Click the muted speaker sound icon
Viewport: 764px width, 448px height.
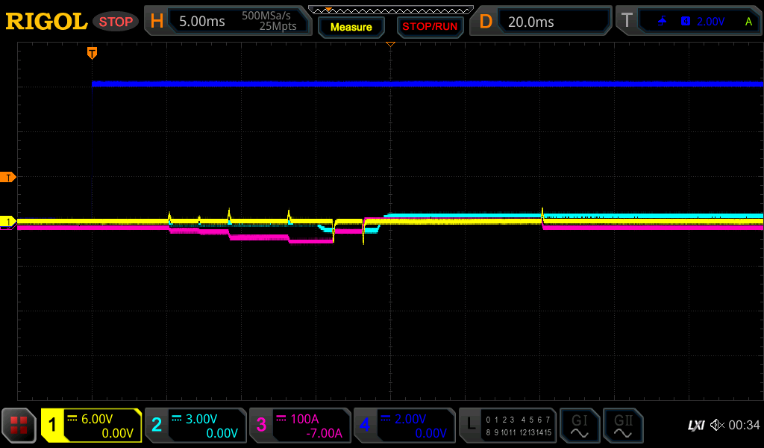(716, 426)
